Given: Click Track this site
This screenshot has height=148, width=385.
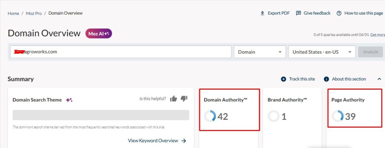Looking at the screenshot, I should (x=302, y=79).
